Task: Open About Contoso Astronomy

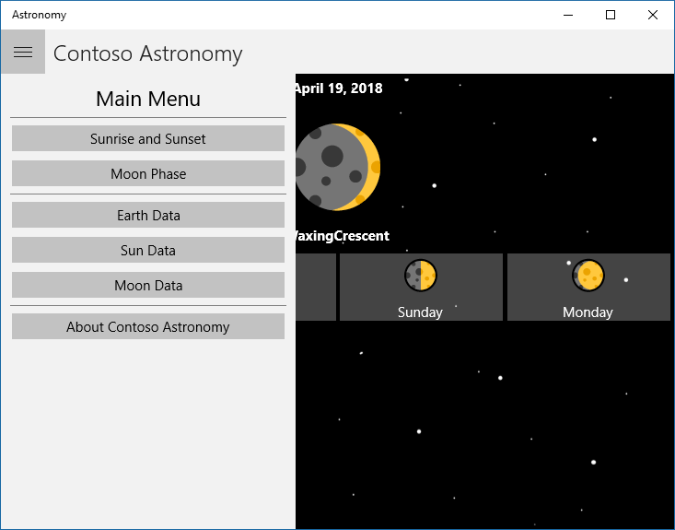Action: (x=148, y=326)
